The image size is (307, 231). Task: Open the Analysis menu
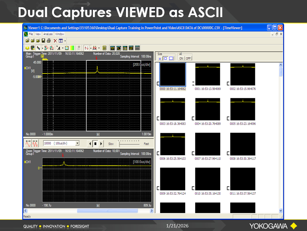tap(48, 34)
